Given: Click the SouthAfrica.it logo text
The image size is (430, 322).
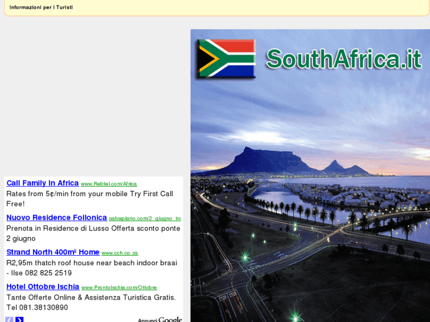Looking at the screenshot, I should (344, 58).
